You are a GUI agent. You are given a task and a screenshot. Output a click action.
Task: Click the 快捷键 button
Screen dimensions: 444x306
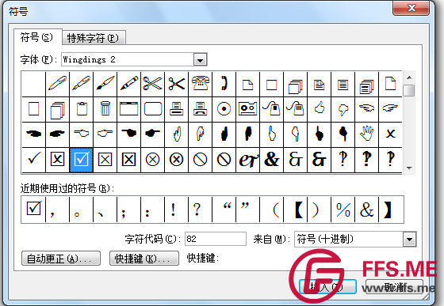144,259
